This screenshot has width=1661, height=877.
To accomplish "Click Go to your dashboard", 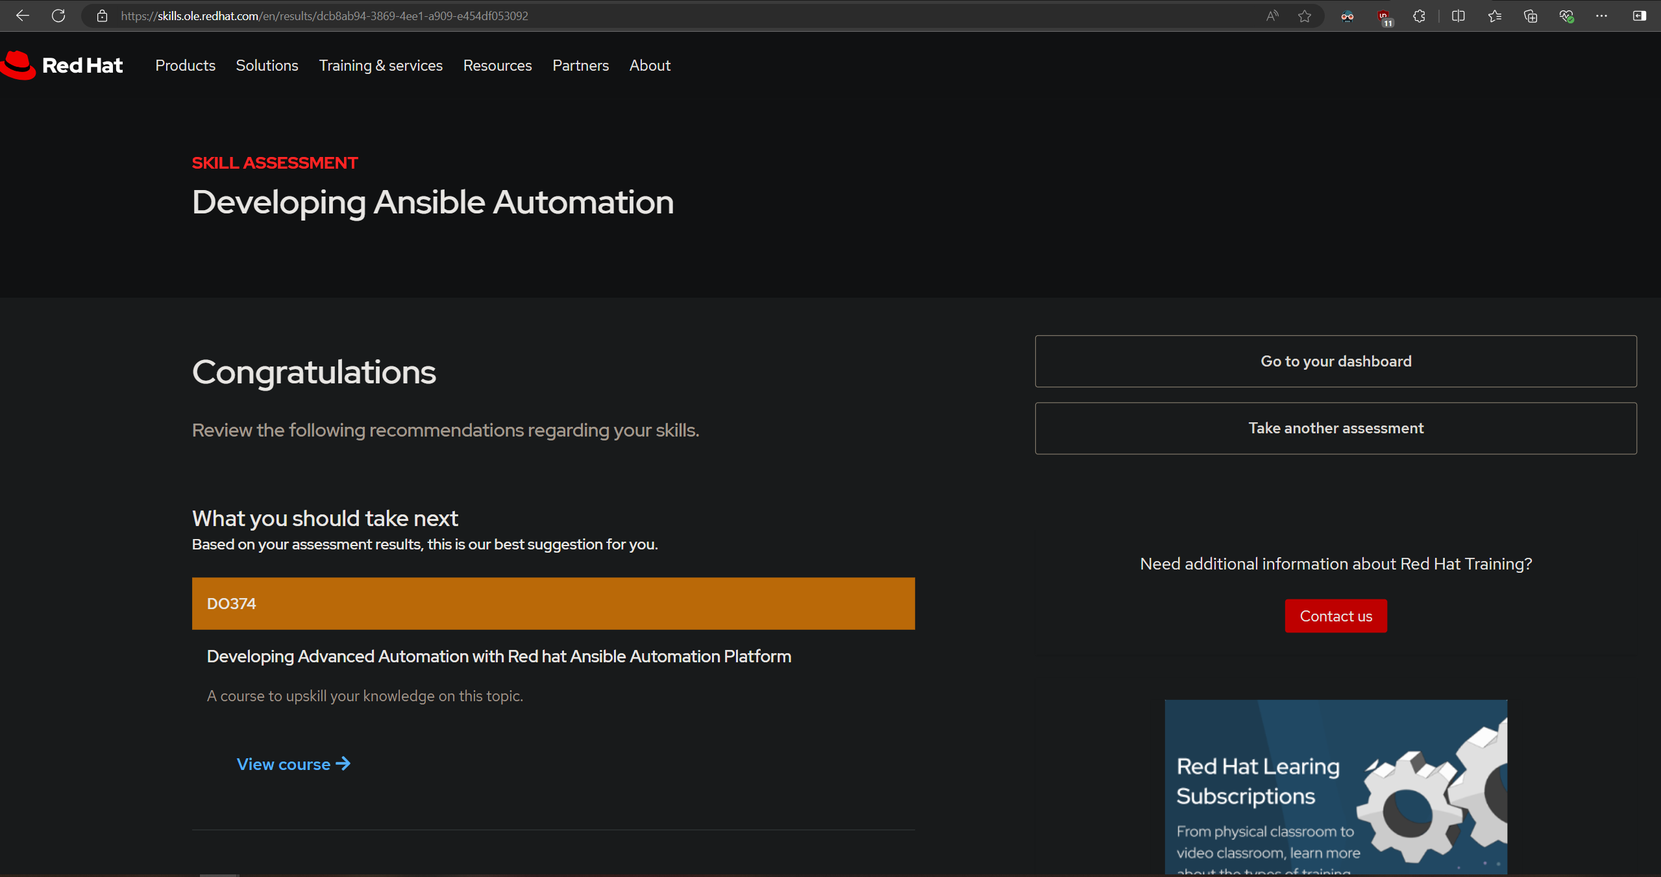I will pyautogui.click(x=1335, y=361).
